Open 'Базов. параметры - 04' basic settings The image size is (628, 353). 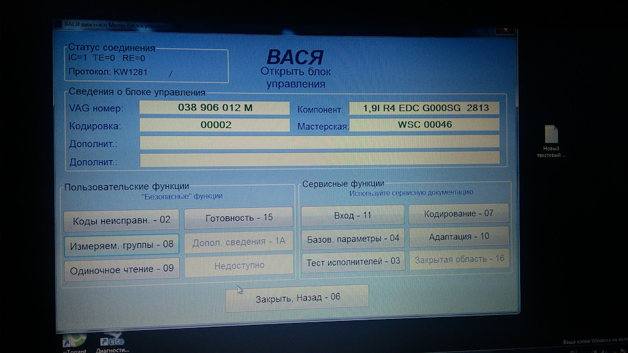[353, 239]
